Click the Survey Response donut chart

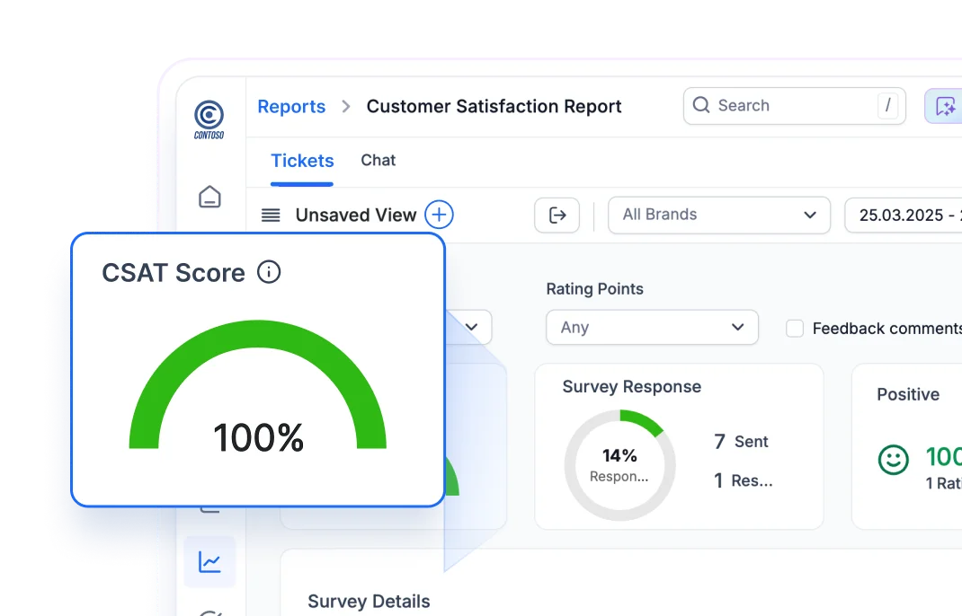[x=619, y=464]
